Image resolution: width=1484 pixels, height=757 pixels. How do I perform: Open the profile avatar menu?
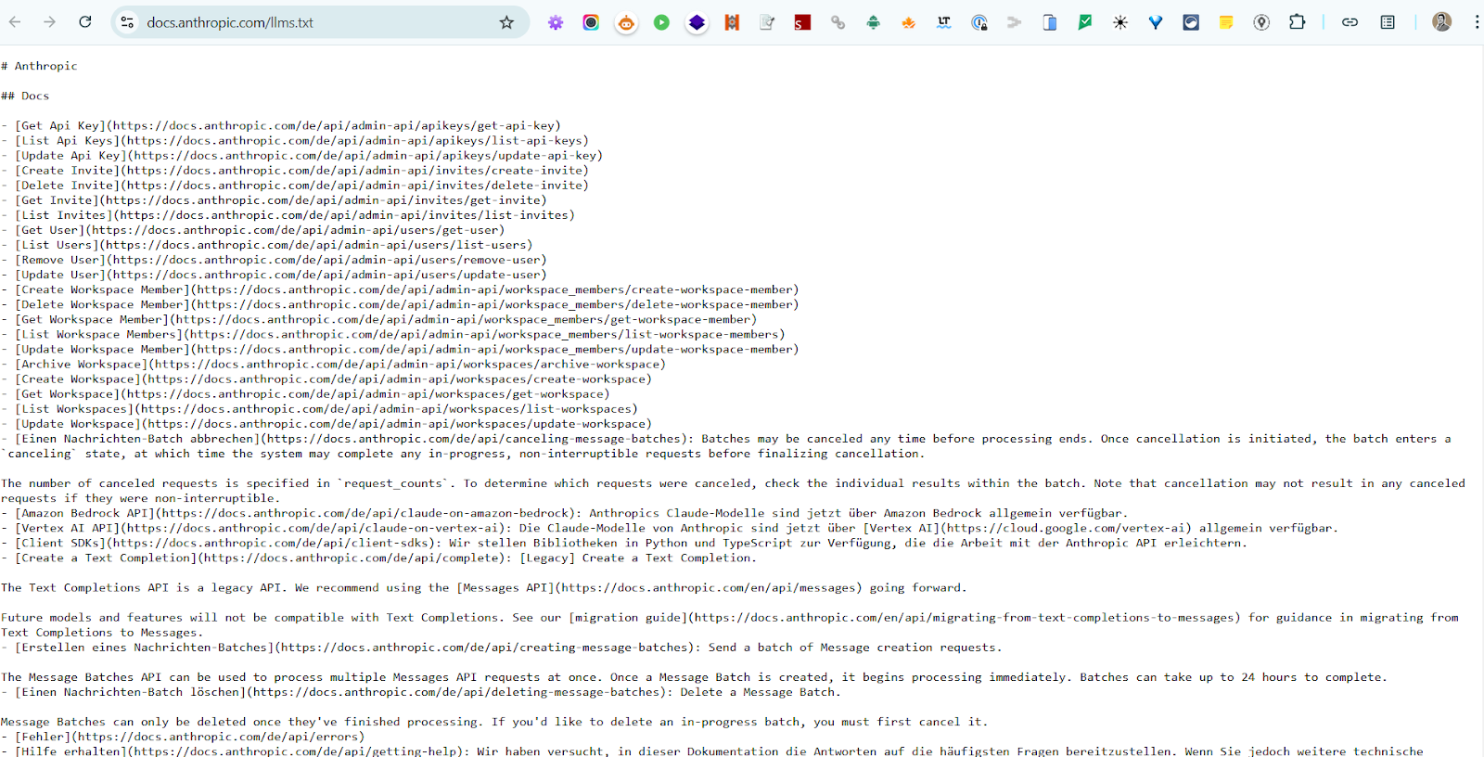[1441, 22]
